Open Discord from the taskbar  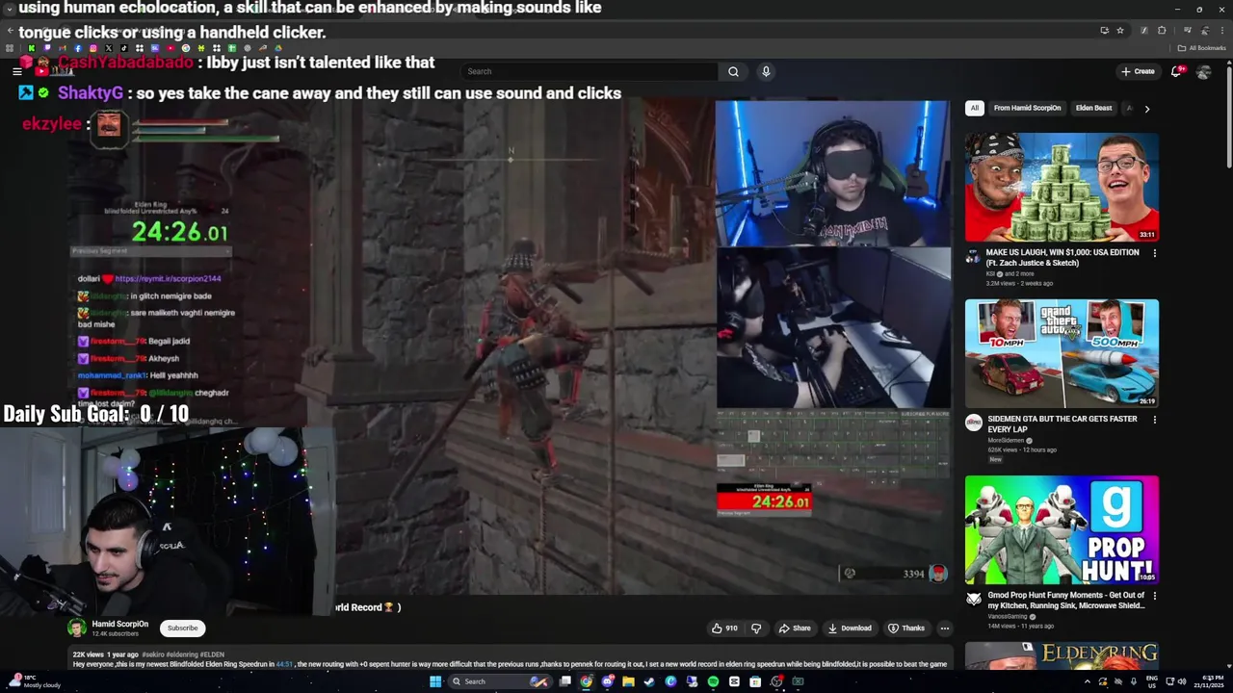coord(607,681)
